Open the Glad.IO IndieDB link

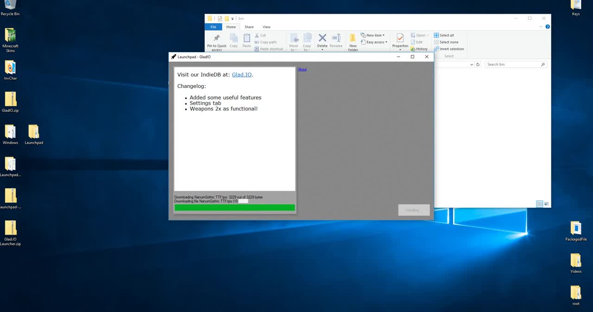242,75
